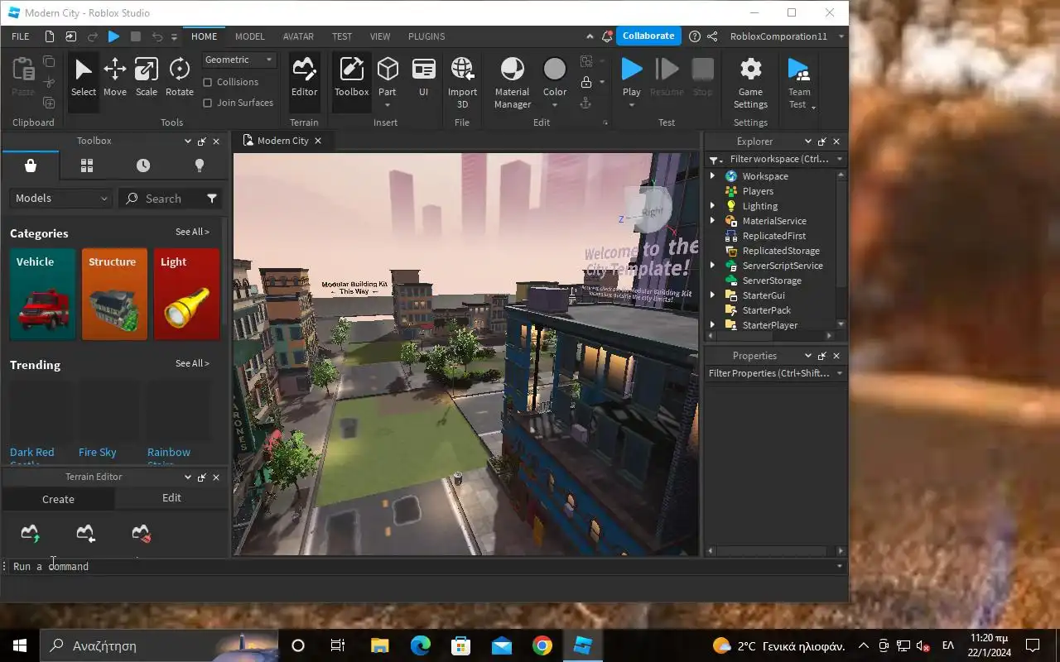Select the Move tool
1060x662 pixels.
[x=114, y=78]
